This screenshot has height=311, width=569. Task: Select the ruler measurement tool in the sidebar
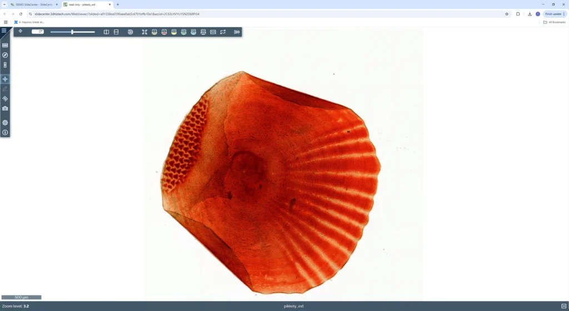pyautogui.click(x=5, y=99)
